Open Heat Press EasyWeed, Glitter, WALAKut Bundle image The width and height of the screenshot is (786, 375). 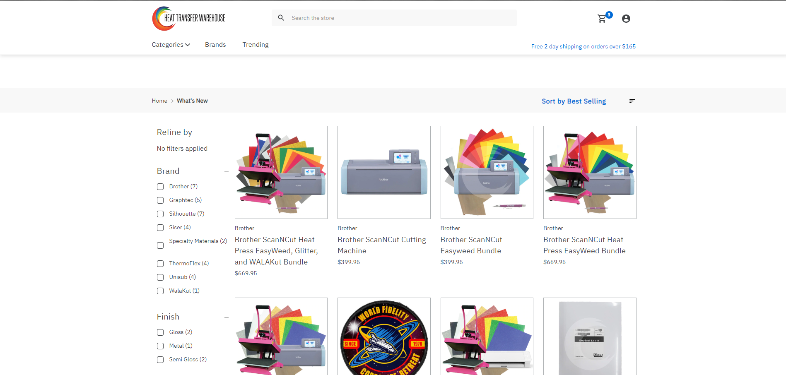tap(281, 172)
